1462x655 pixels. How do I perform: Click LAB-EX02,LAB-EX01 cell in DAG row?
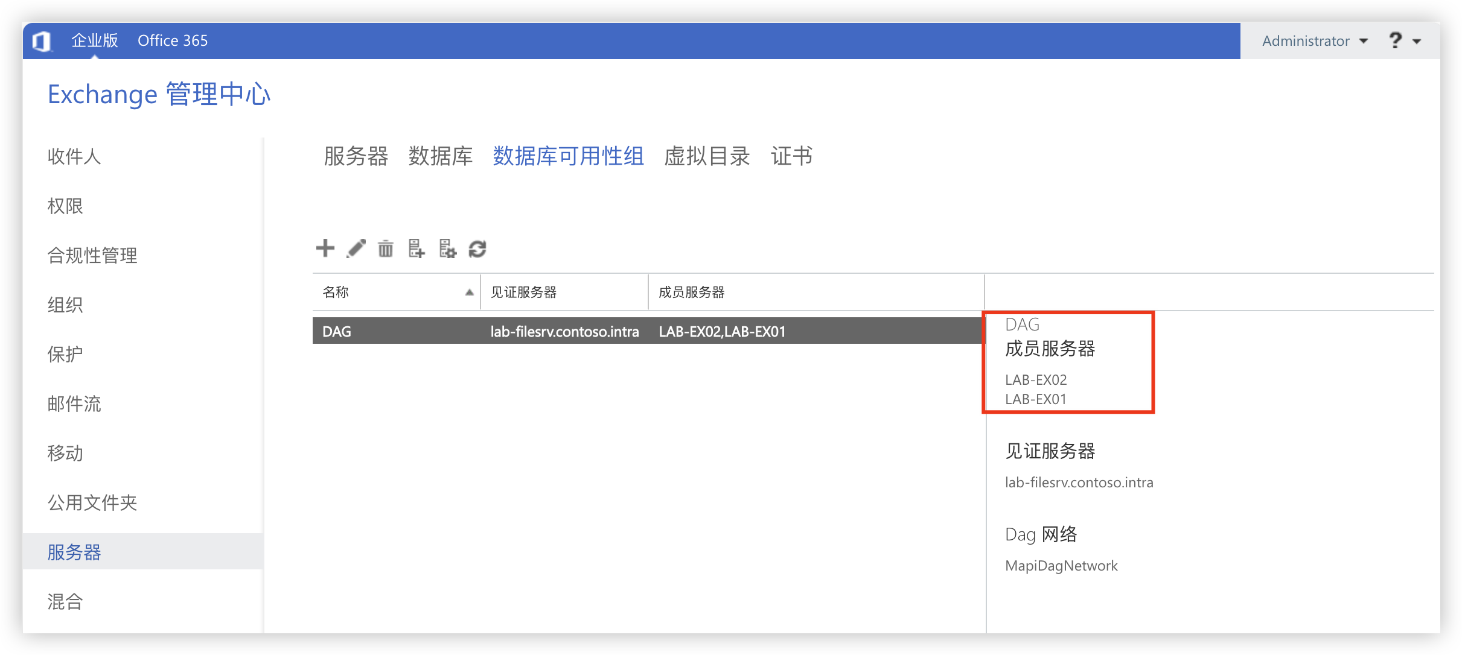(x=722, y=331)
